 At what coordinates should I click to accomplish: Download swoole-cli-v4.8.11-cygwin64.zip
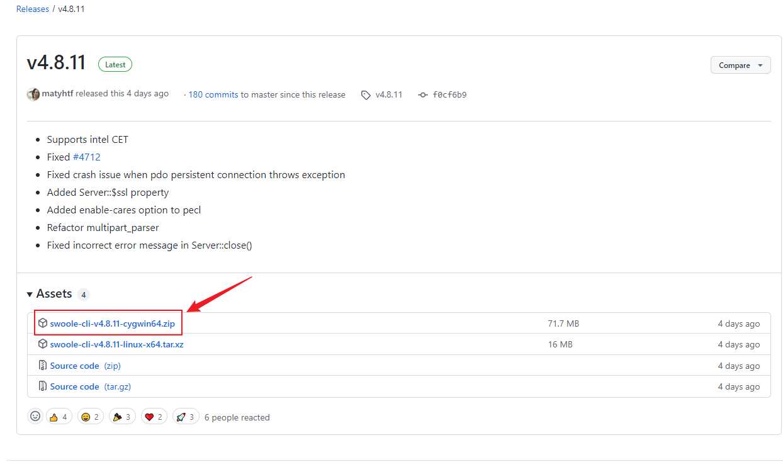click(113, 324)
